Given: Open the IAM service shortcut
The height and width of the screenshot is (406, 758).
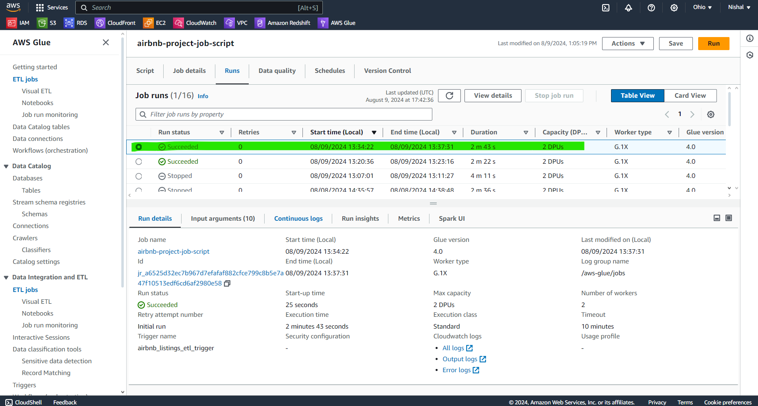Looking at the screenshot, I should click(18, 23).
